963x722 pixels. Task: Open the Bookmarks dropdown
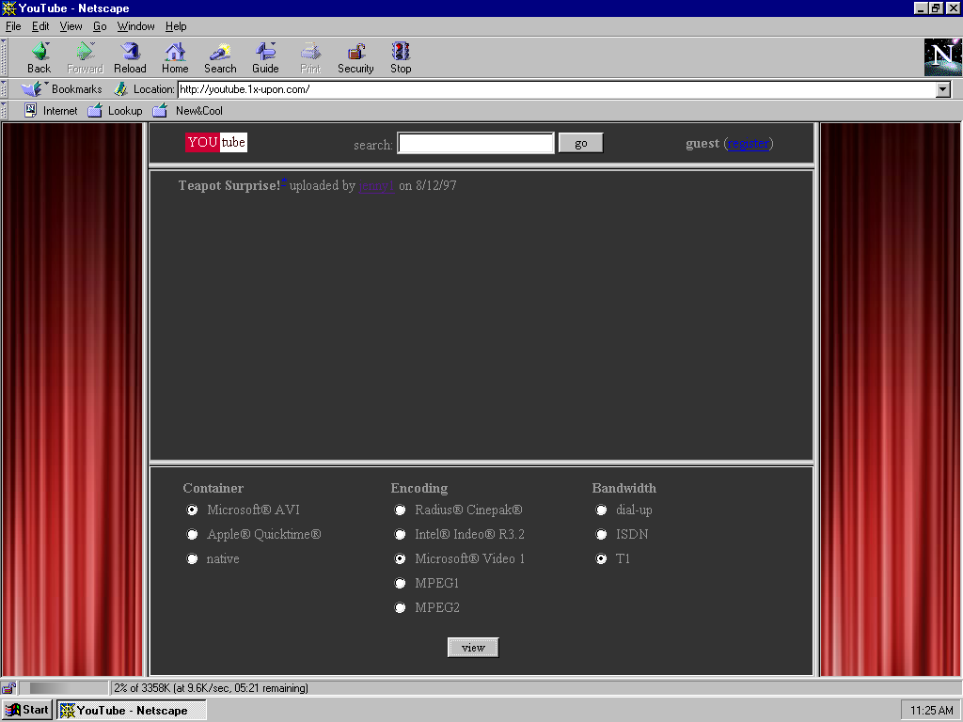[x=64, y=89]
